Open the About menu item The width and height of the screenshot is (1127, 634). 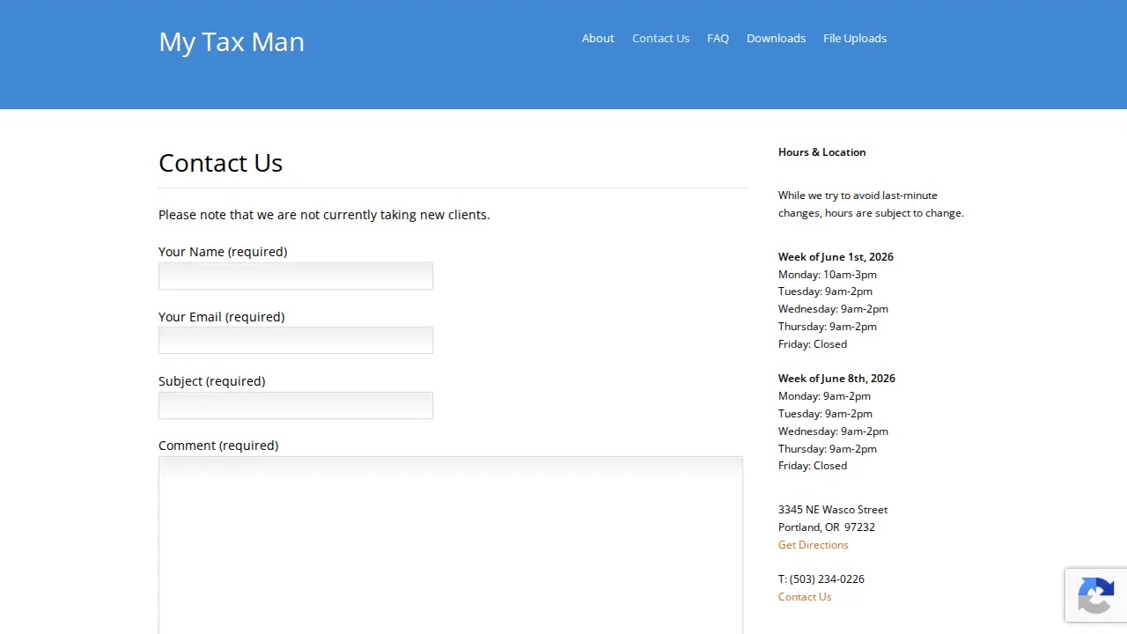point(598,38)
